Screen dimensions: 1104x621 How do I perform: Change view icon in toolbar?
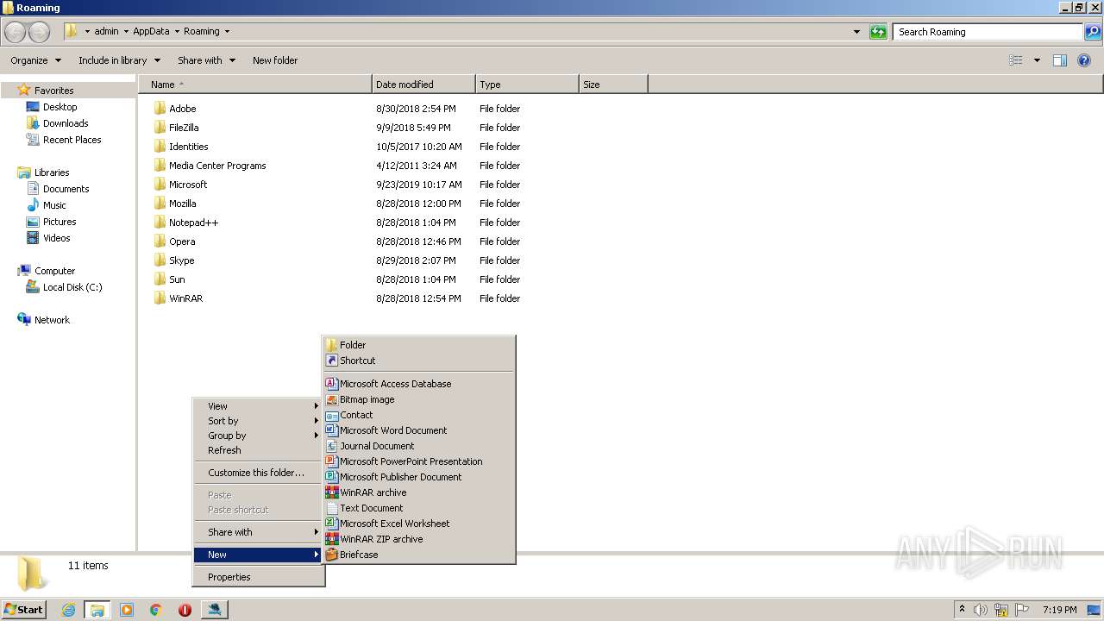click(1016, 60)
